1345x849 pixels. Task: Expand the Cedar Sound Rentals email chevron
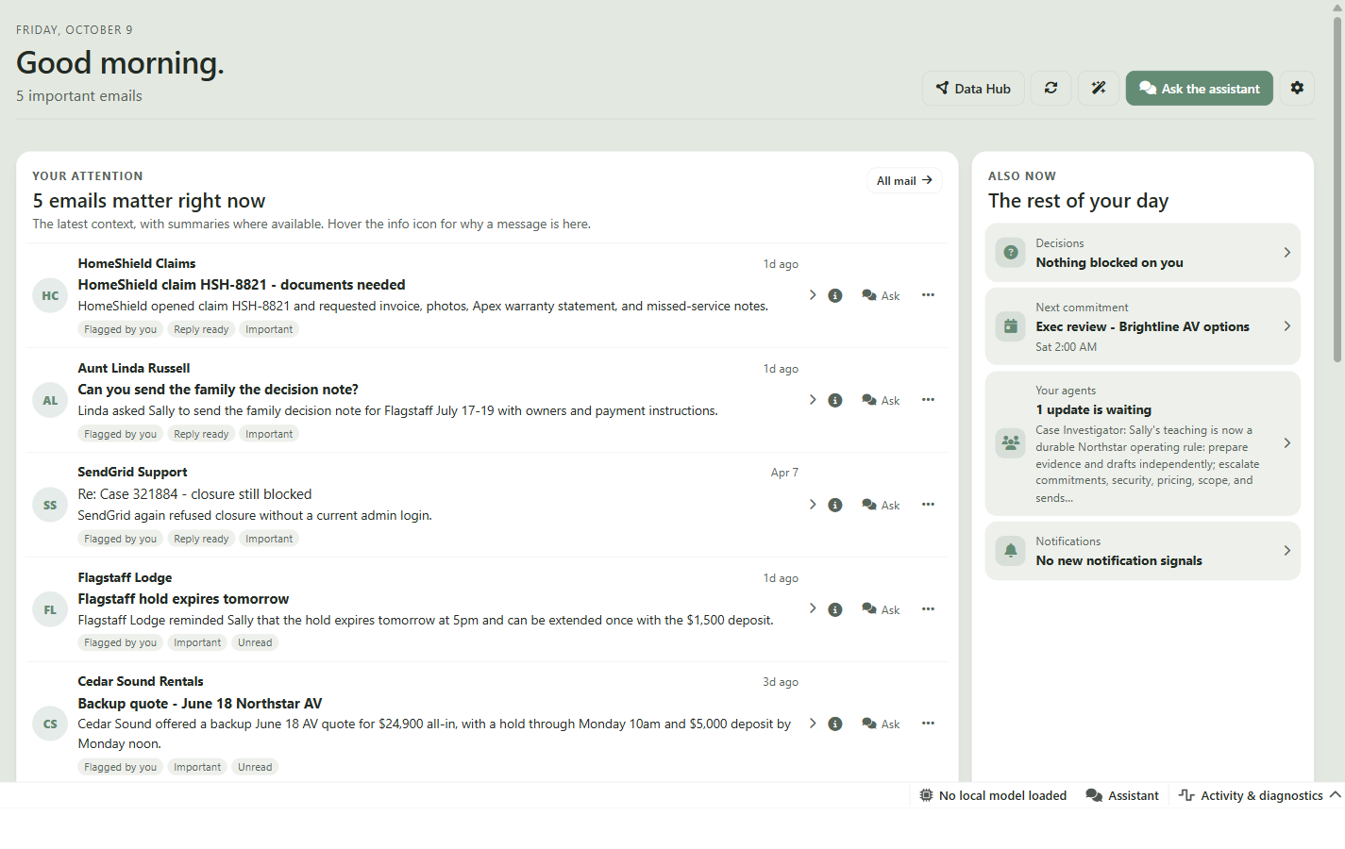(x=813, y=724)
